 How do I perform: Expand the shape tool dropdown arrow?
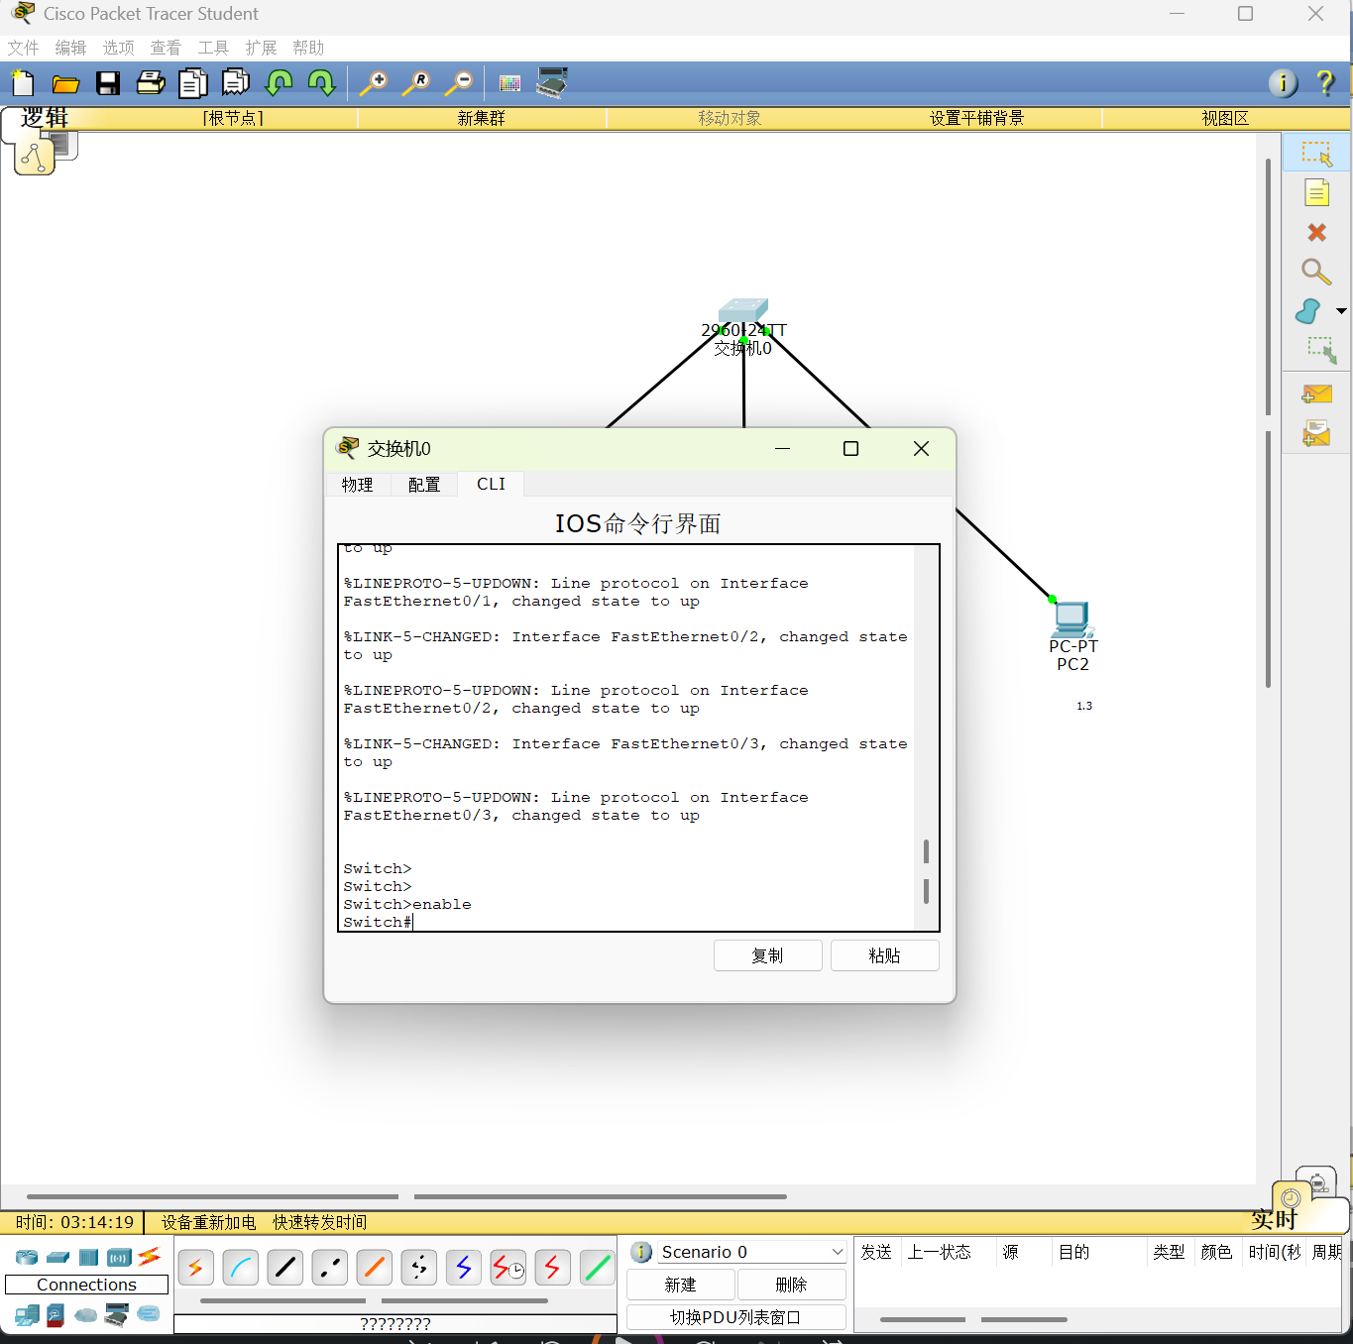coord(1341,311)
